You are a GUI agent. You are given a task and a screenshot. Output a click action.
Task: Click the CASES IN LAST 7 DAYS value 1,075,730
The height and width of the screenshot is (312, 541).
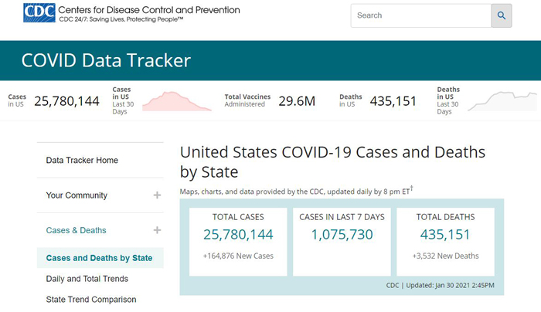coord(342,235)
